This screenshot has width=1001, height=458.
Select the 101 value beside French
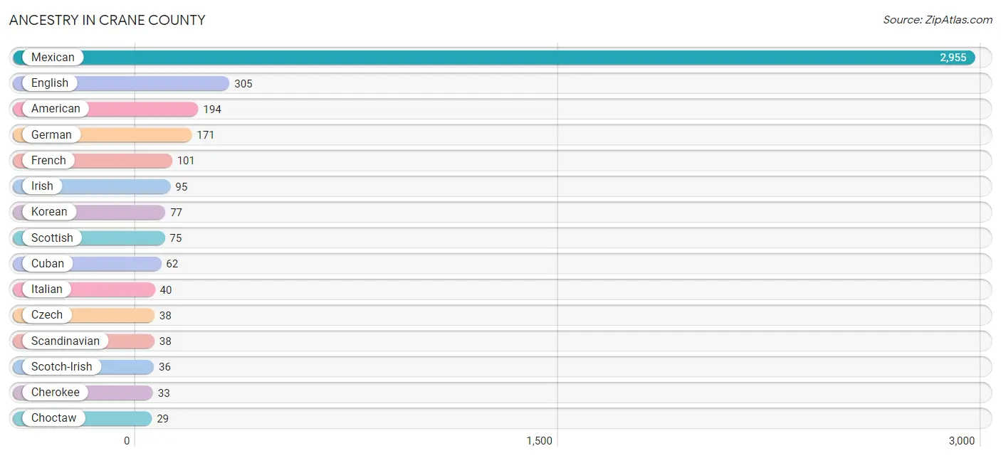pos(186,161)
